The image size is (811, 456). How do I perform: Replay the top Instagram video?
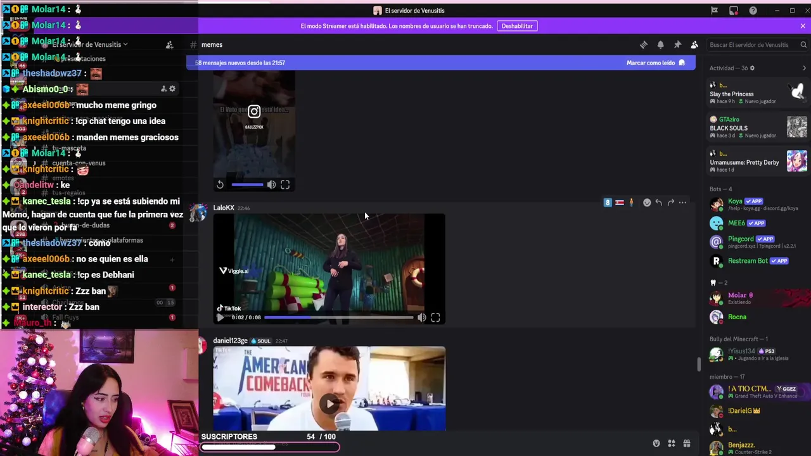tap(220, 185)
